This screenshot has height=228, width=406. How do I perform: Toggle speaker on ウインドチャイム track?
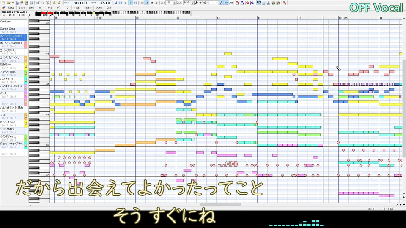click(26, 138)
